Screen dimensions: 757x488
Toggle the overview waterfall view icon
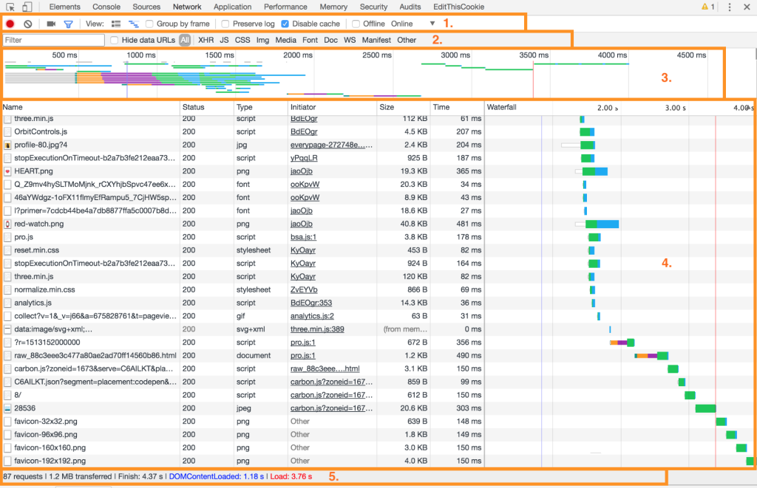[134, 23]
